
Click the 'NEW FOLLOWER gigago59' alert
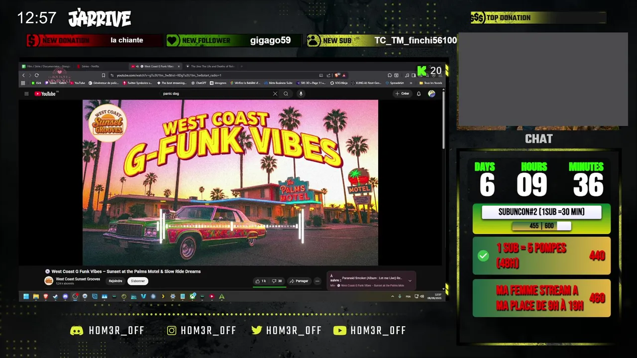pos(234,40)
